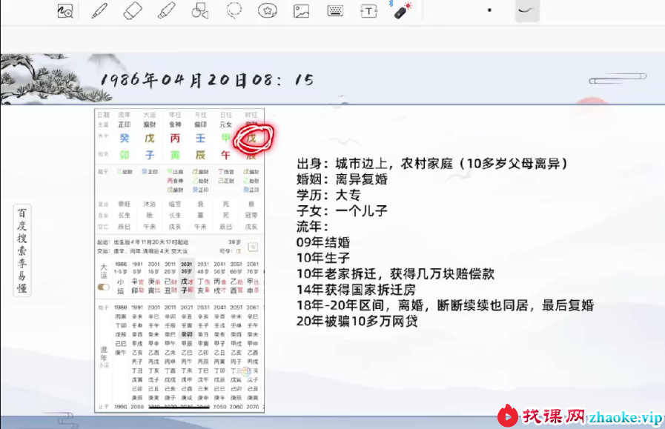Select the 2031 46岁 丁亥 luck column
The height and width of the screenshot is (429, 665).
[x=203, y=277]
